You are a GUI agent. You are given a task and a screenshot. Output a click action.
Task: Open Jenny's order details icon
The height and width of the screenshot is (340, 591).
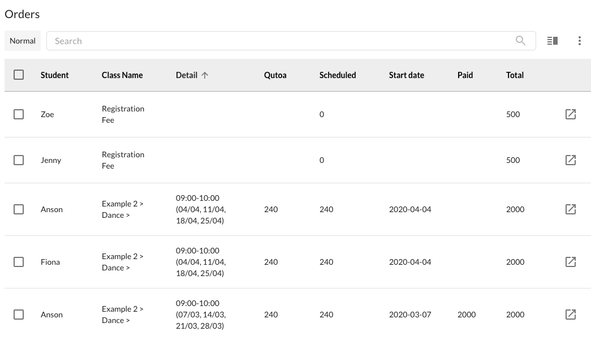coord(571,160)
